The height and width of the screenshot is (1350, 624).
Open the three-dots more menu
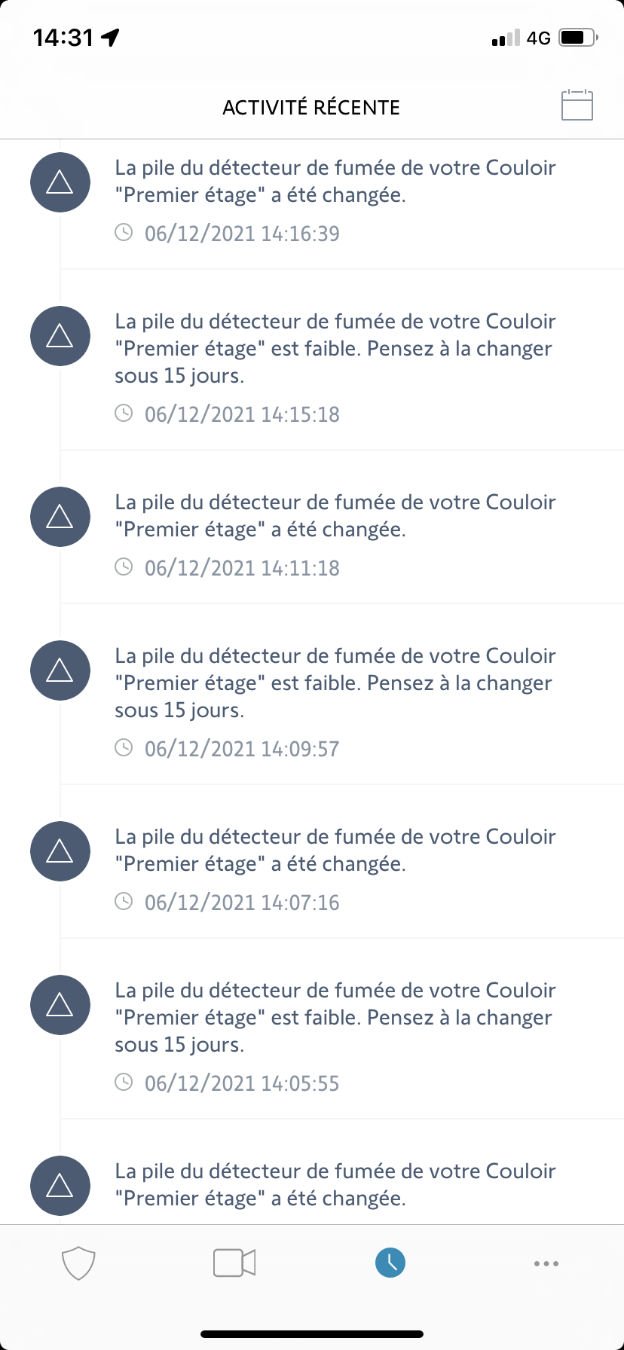pyautogui.click(x=546, y=1263)
